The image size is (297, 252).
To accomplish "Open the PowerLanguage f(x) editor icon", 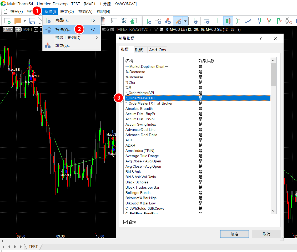I will click(124, 21).
